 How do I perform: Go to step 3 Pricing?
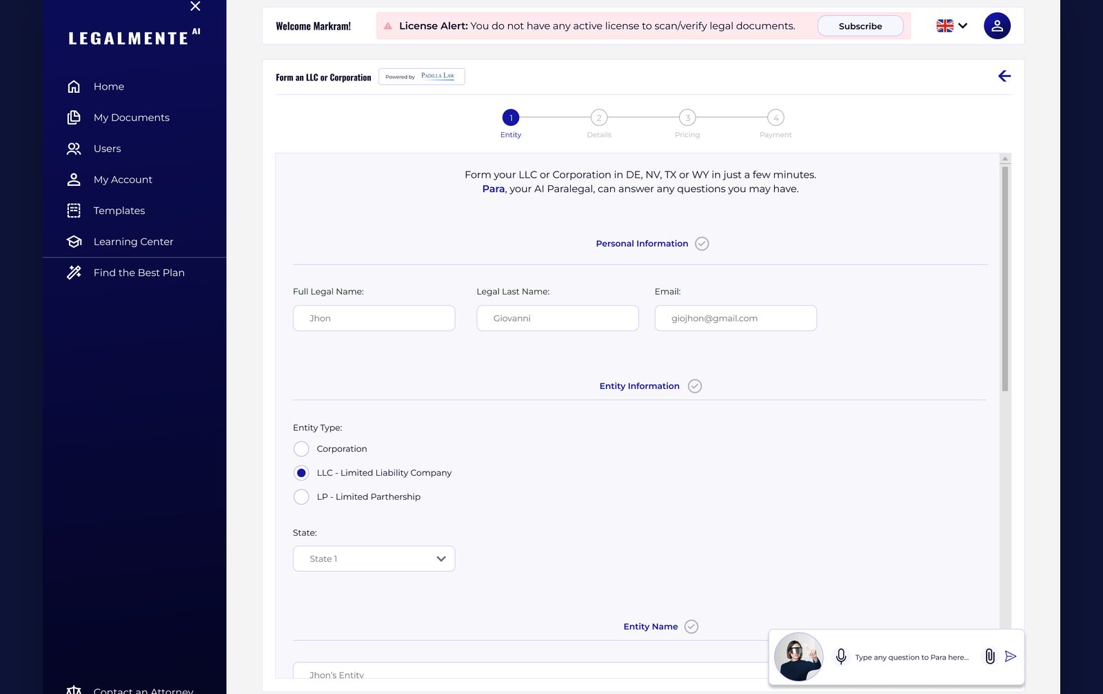[x=687, y=118]
